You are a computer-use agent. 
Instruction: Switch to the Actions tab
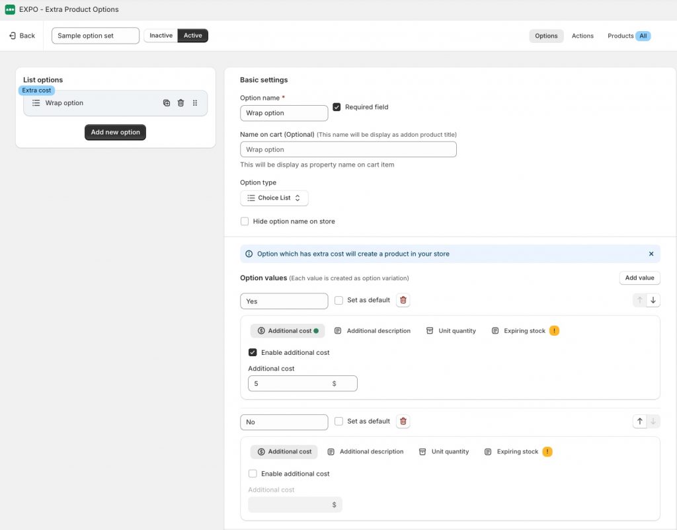tap(582, 36)
